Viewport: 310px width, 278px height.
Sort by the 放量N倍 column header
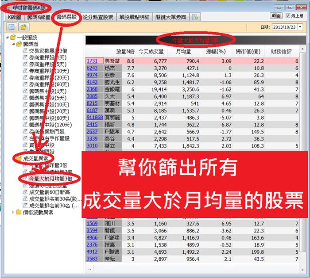[x=125, y=52]
